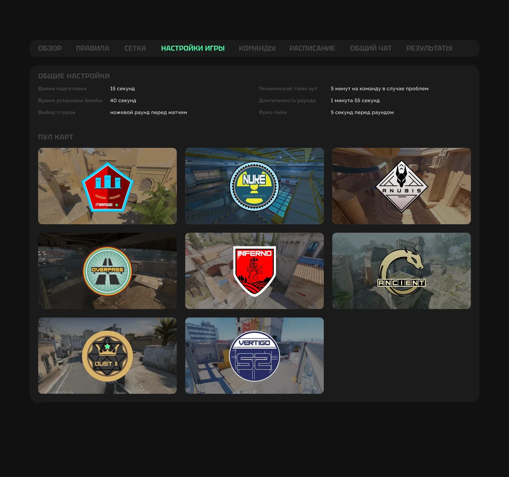
Task: Switch to ОБЩИЙ ЧАТ tab
Action: pyautogui.click(x=371, y=48)
